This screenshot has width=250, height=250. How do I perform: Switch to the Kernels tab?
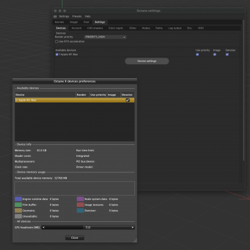coord(59,22)
